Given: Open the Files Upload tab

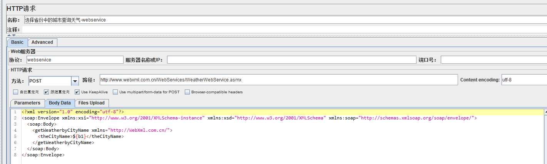Looking at the screenshot, I should [91, 103].
